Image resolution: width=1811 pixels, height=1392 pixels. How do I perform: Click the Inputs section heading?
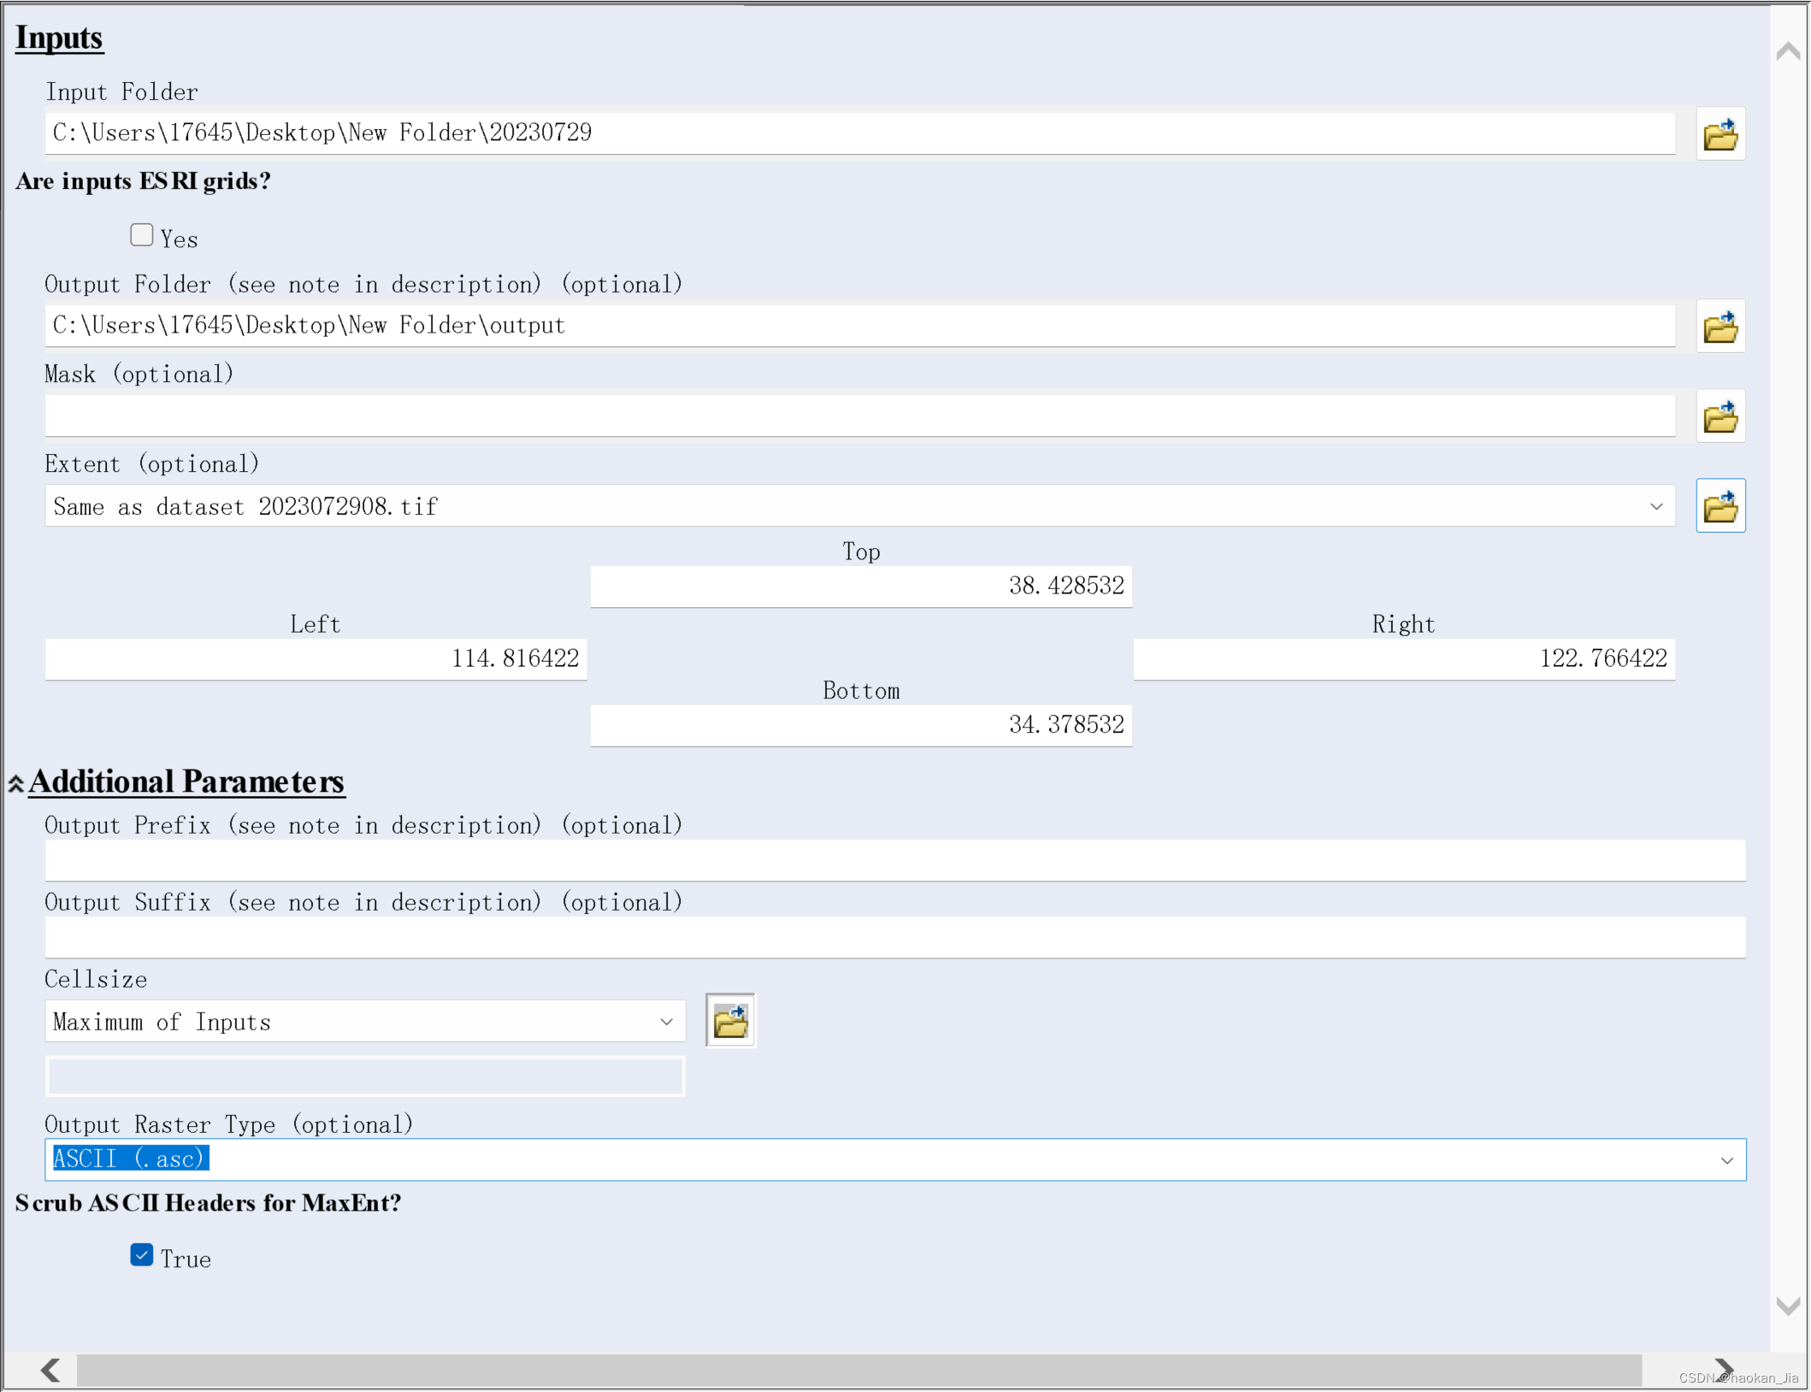(x=59, y=38)
